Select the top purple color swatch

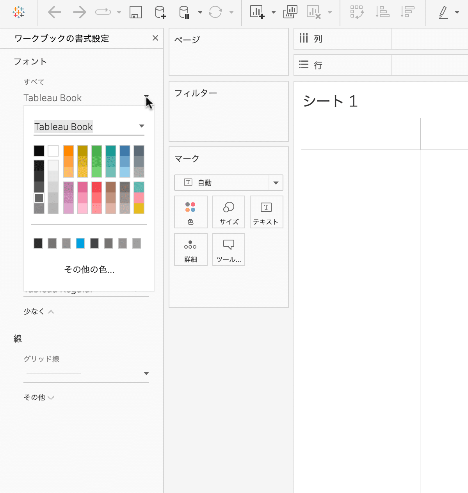[69, 187]
